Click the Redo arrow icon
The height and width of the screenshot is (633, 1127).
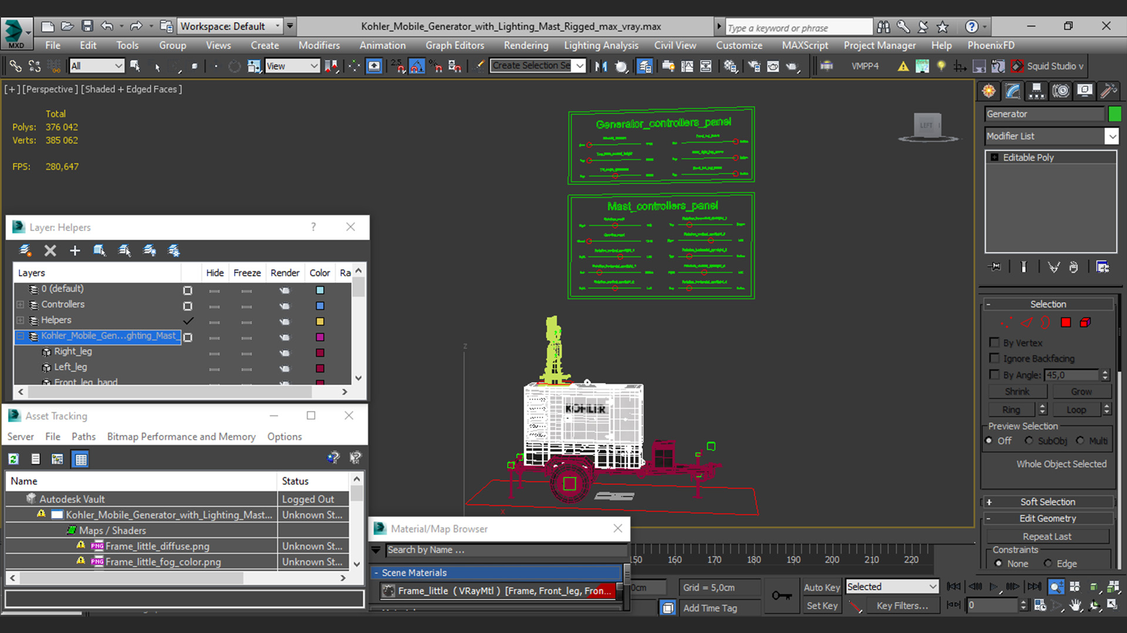136,26
